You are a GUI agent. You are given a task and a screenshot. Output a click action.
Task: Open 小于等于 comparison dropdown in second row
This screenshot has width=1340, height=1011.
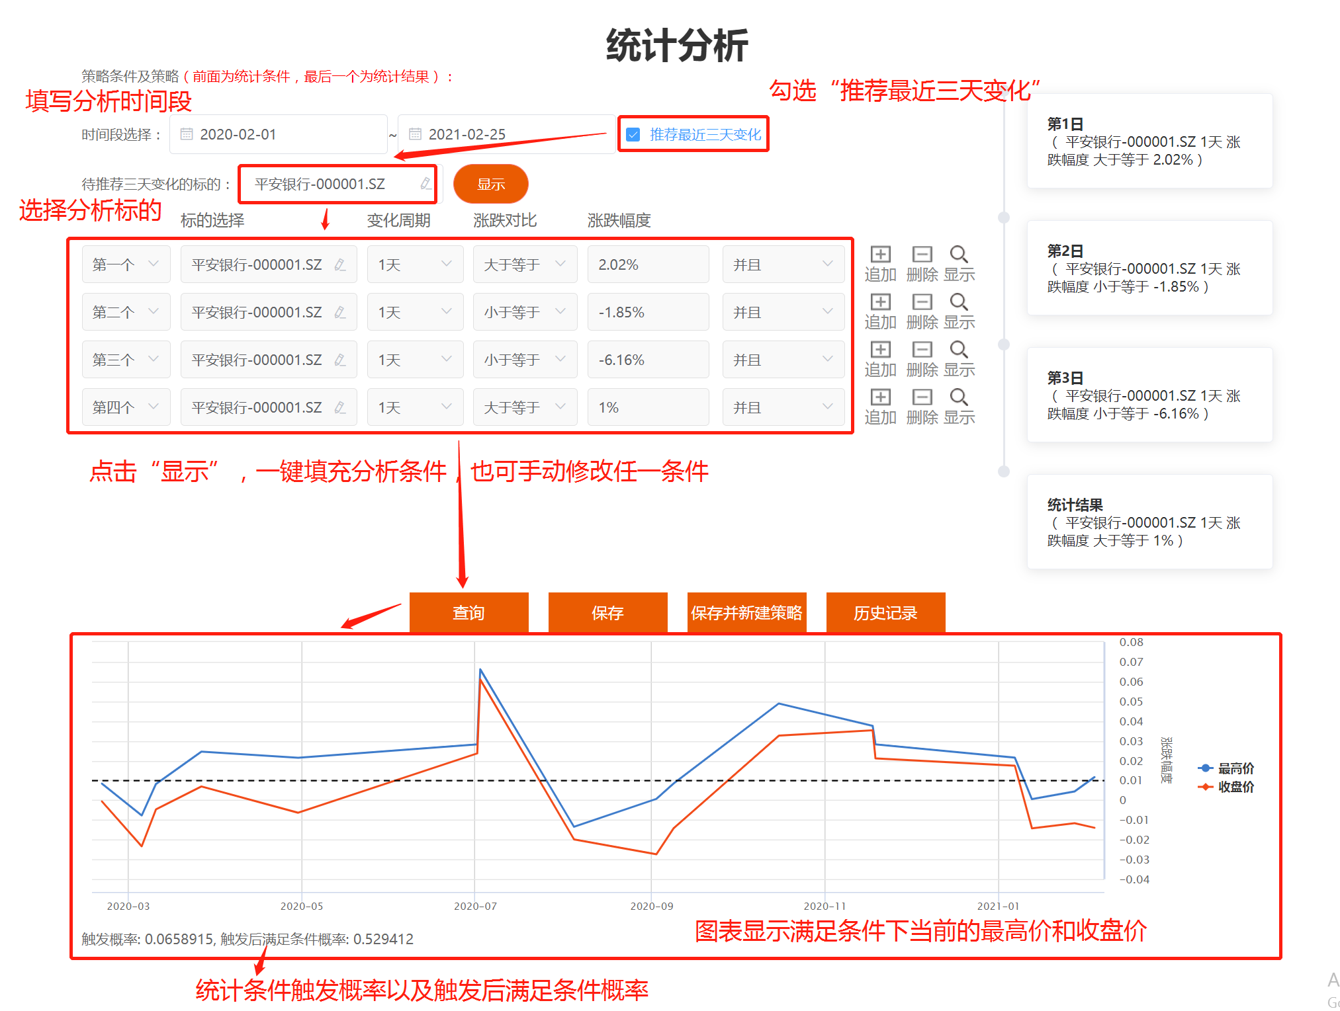[x=524, y=312]
